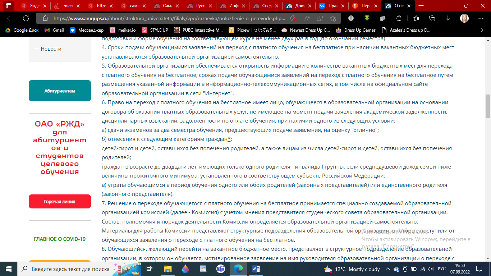Reload the current page
491x276 pixels.
(x=26, y=18)
